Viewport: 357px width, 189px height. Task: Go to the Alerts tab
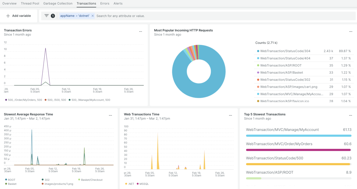(x=118, y=4)
